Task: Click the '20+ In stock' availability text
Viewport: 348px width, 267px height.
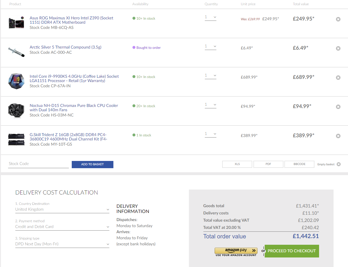Action: click(146, 106)
